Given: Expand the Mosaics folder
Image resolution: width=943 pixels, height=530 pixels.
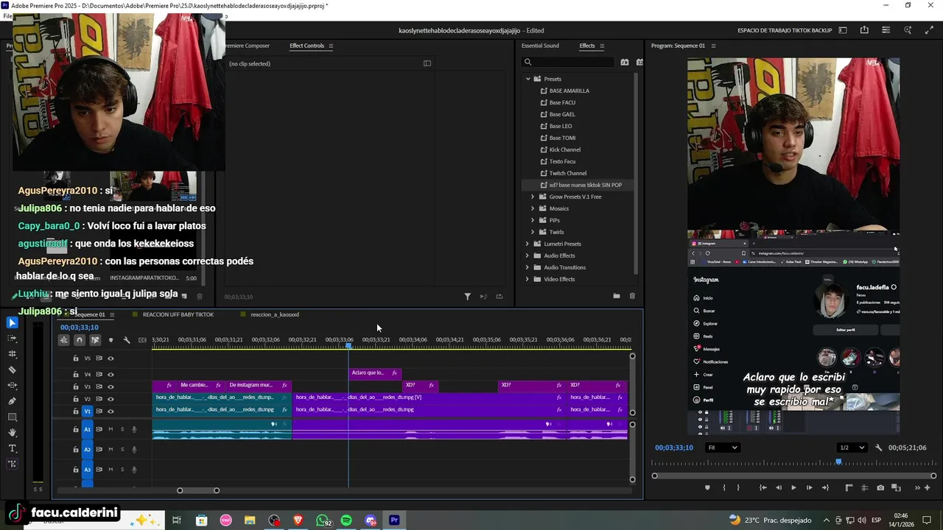Looking at the screenshot, I should (x=533, y=208).
